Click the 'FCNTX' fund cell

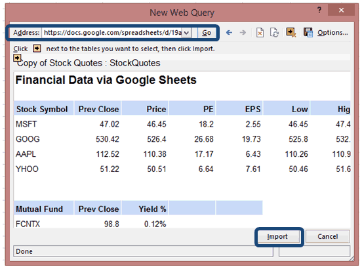point(28,224)
